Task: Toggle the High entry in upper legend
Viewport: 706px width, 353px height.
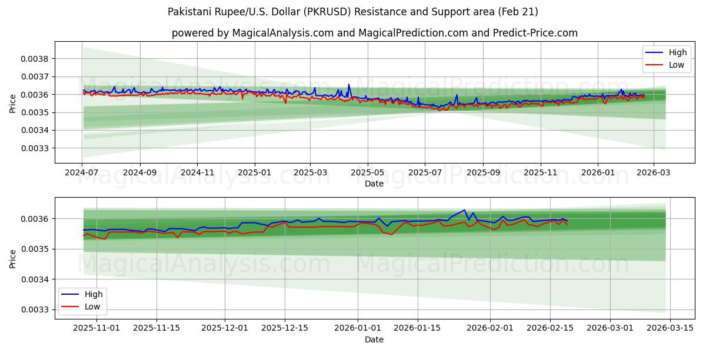Action: (x=678, y=52)
